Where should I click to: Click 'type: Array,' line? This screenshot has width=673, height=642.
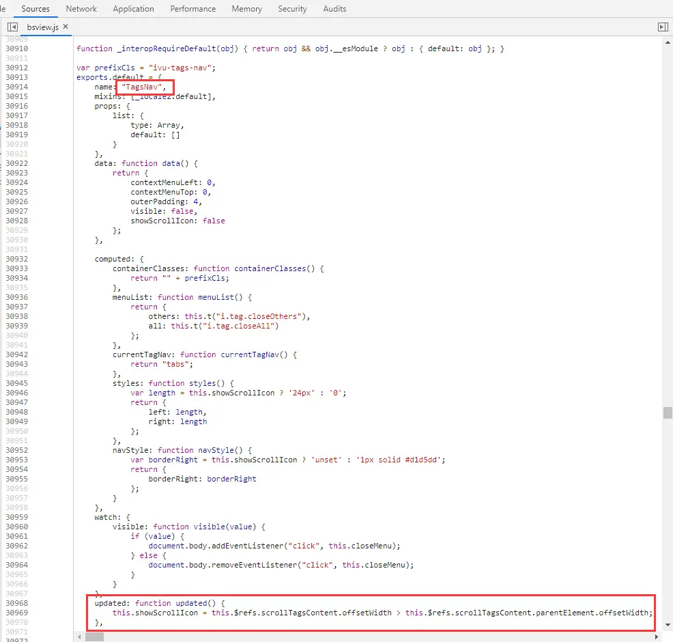click(x=157, y=126)
